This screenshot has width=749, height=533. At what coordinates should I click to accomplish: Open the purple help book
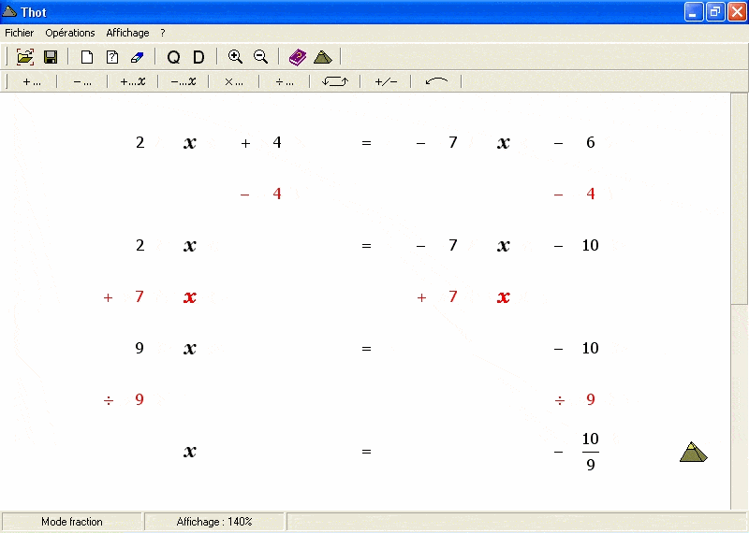pyautogui.click(x=297, y=57)
